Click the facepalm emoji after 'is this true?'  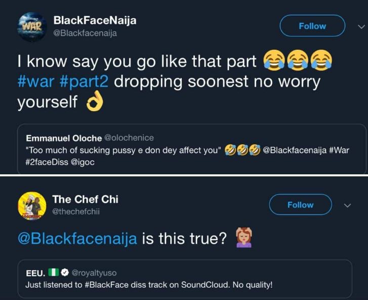click(244, 238)
